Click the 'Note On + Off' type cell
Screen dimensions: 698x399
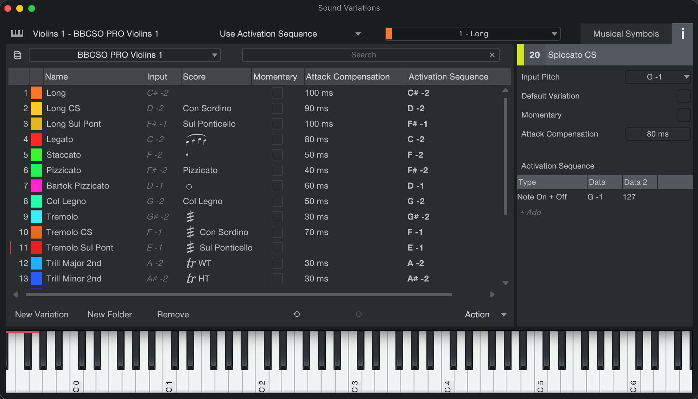(x=542, y=197)
